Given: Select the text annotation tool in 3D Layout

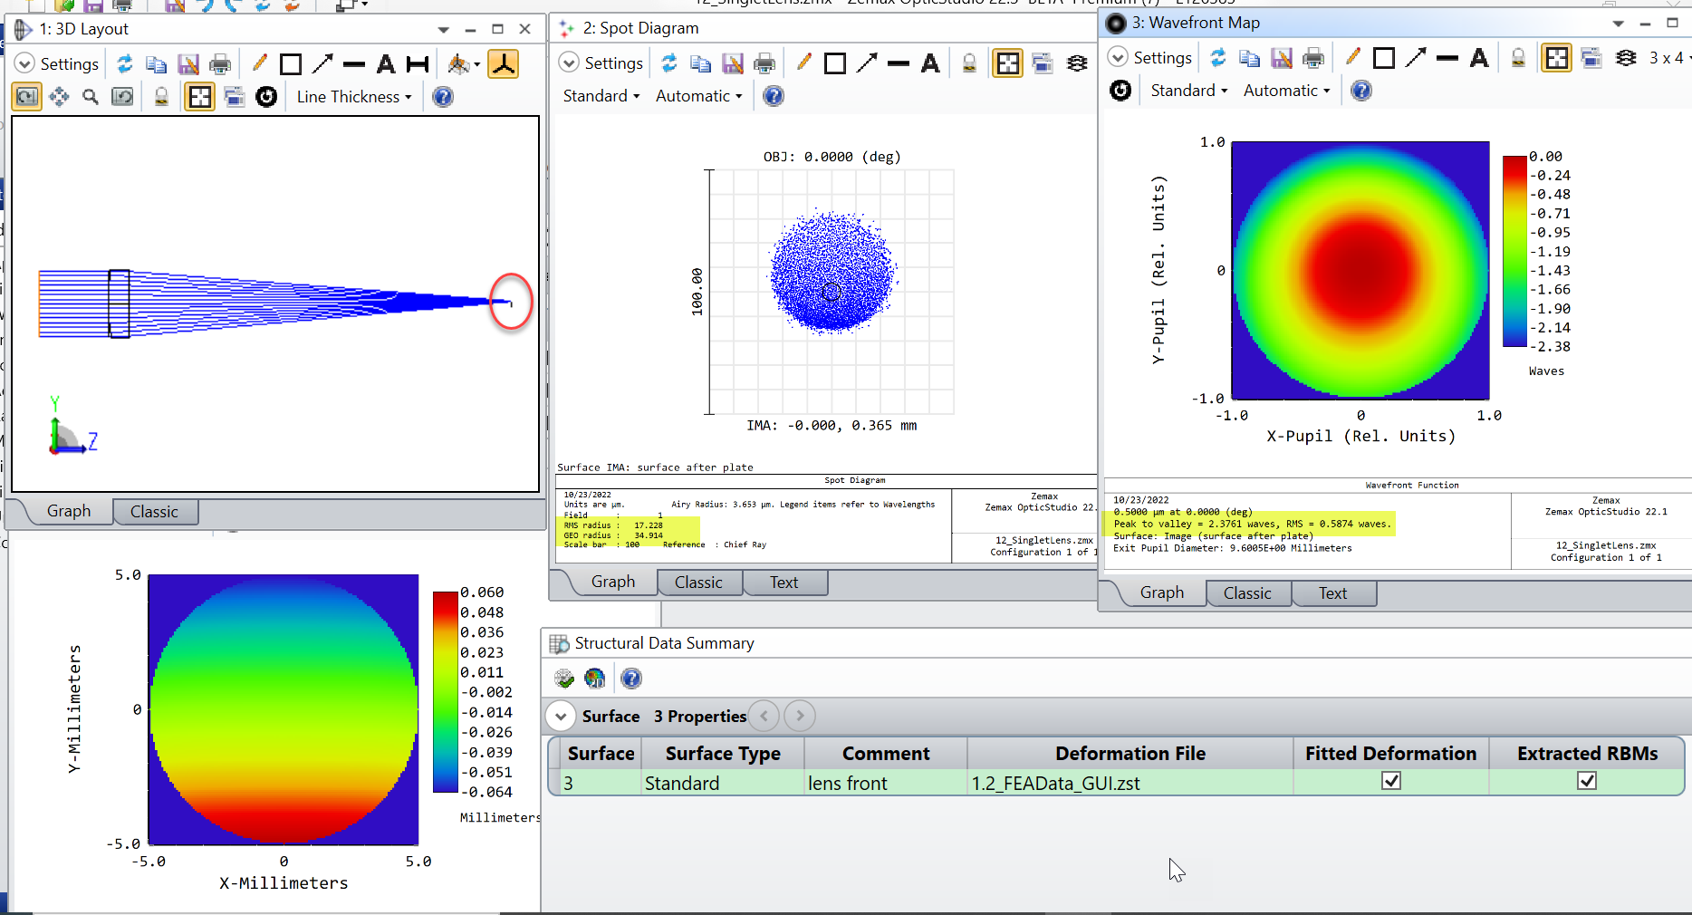Looking at the screenshot, I should [386, 63].
